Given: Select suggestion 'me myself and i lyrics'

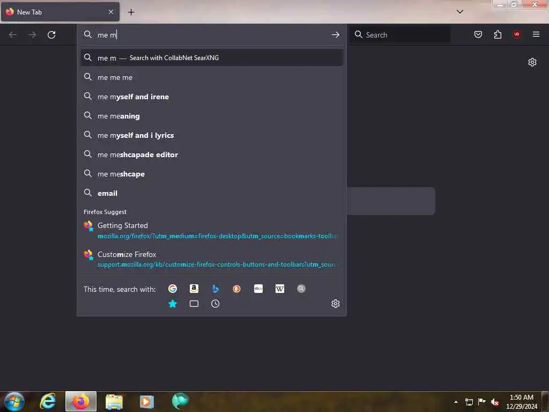Looking at the screenshot, I should coord(211,135).
